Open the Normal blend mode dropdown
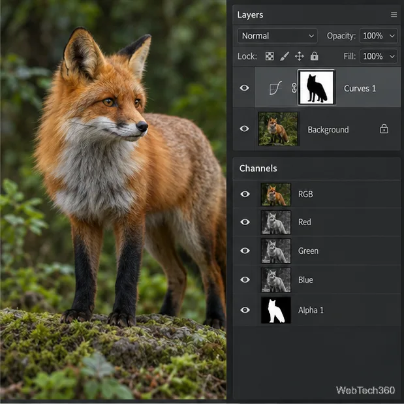The width and height of the screenshot is (404, 404). [277, 35]
